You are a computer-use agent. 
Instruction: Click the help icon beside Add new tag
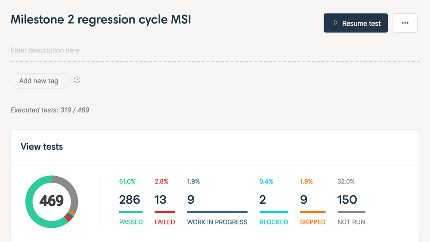77,80
